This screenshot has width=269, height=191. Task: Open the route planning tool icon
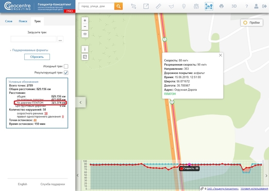pyautogui.click(x=133, y=6)
